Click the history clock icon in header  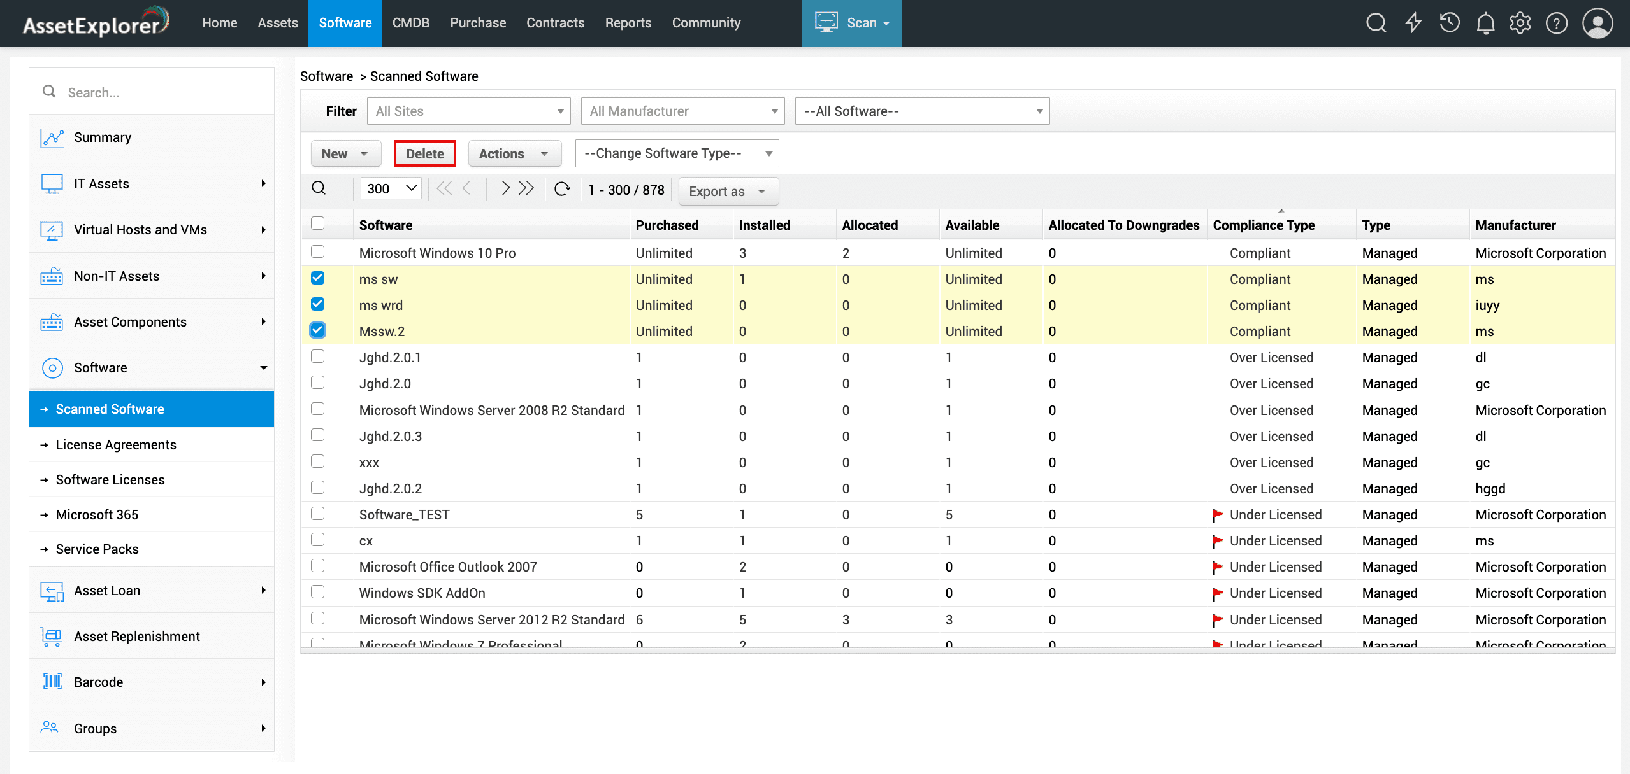tap(1449, 23)
